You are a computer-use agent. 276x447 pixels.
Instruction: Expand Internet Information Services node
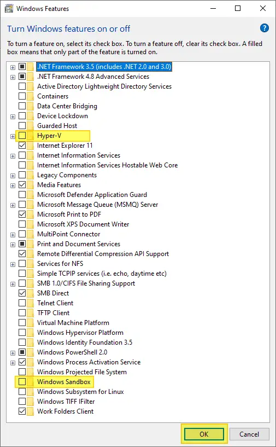[x=13, y=156]
